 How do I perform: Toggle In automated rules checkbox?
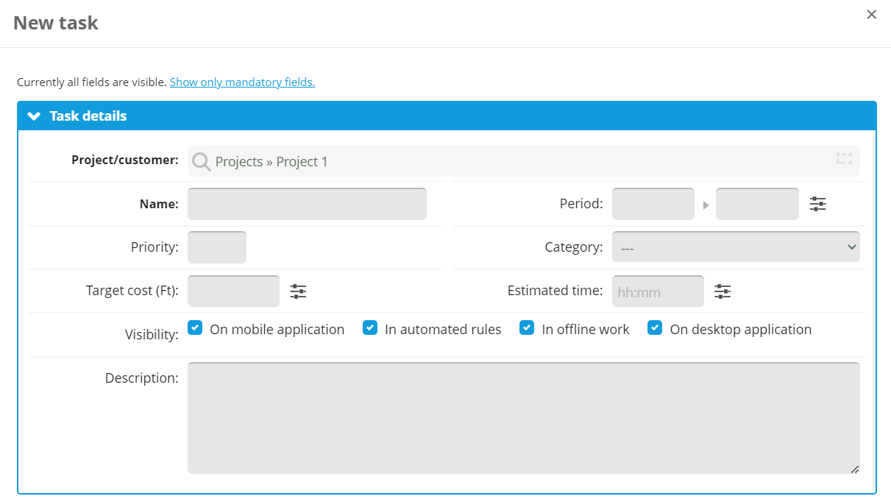(370, 328)
